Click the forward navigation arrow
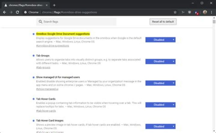The width and height of the screenshot is (216, 133). tap(11, 12)
